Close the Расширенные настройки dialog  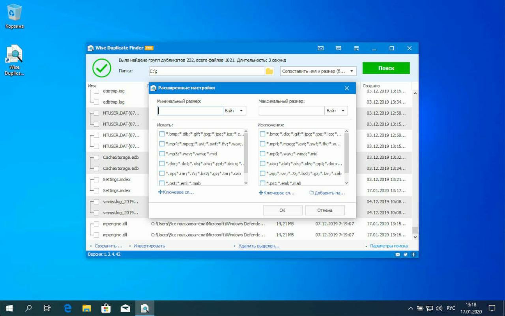[347, 88]
